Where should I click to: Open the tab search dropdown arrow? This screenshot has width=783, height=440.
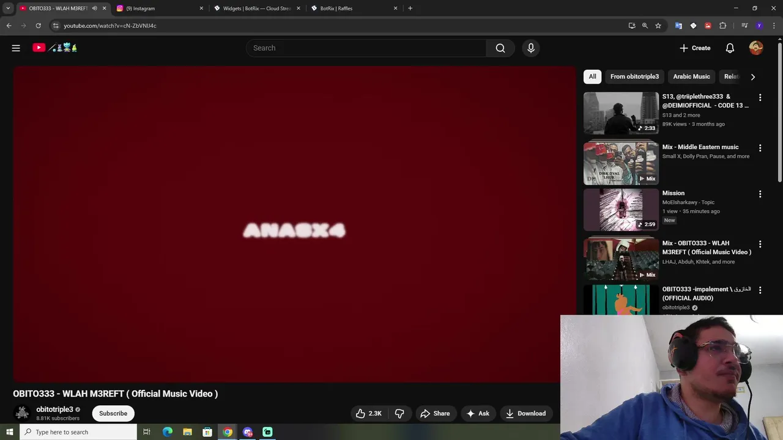pos(8,9)
